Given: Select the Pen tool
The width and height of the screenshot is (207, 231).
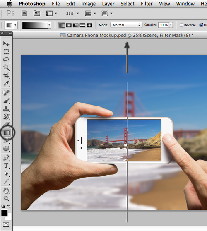Looking at the screenshot, I should (6, 158).
